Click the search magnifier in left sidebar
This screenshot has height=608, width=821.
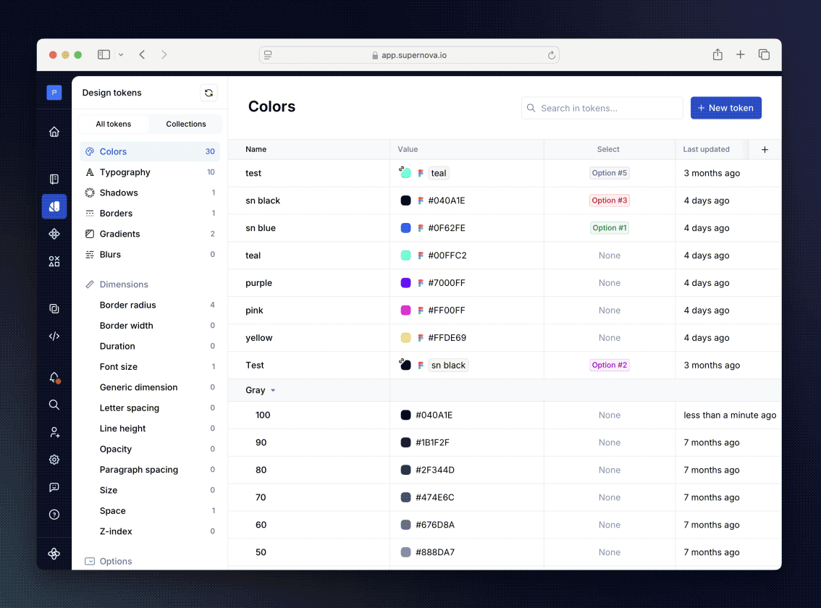point(54,405)
